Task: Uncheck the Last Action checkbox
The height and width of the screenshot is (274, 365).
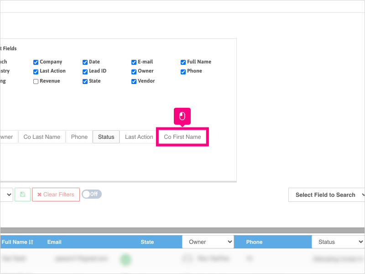Action: coord(36,72)
